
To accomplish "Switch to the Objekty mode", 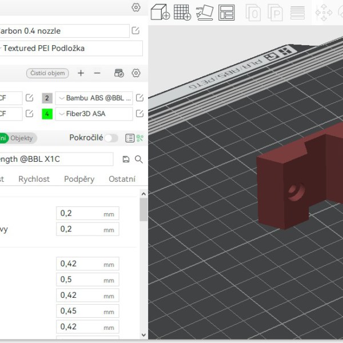I will click(23, 138).
